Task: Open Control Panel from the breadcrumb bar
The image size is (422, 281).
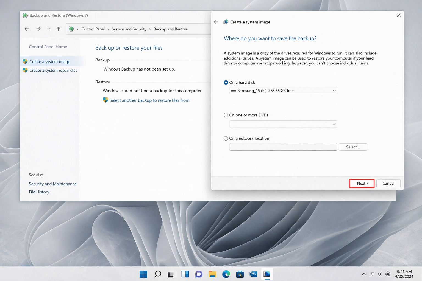Action: [93, 29]
